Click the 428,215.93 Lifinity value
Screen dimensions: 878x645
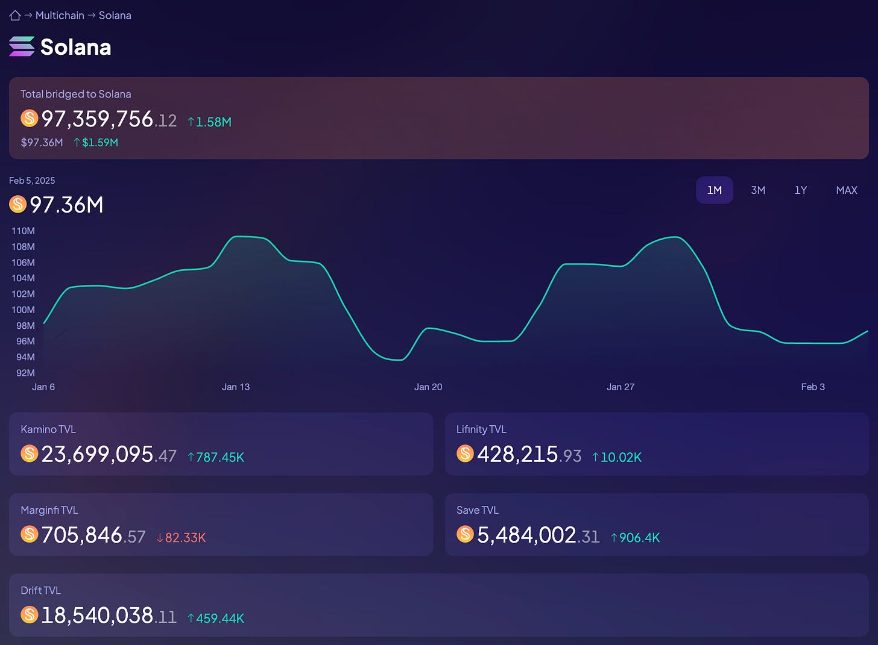[x=529, y=454]
